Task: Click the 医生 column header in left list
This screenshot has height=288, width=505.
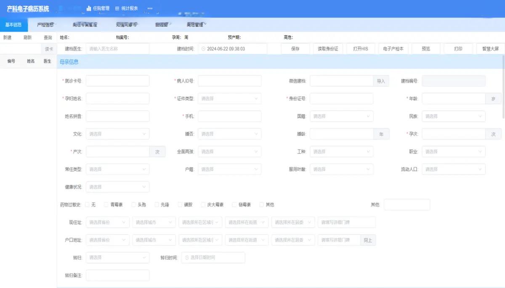Action: [x=48, y=61]
